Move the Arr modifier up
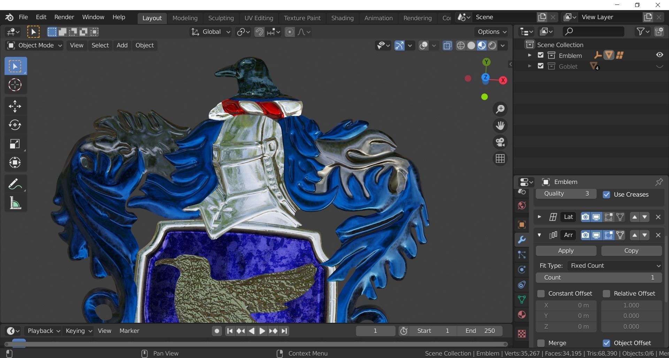 pos(635,235)
